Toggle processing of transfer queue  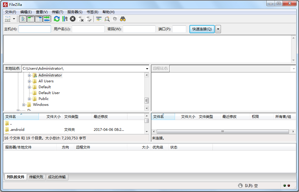[x=65, y=19]
